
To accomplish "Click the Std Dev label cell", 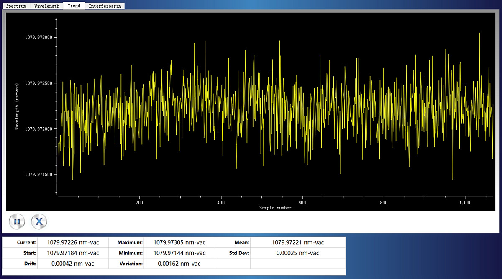I will click(233, 253).
